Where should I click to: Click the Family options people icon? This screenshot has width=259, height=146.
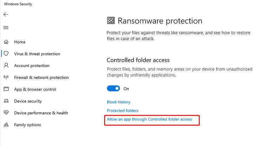click(x=6, y=125)
